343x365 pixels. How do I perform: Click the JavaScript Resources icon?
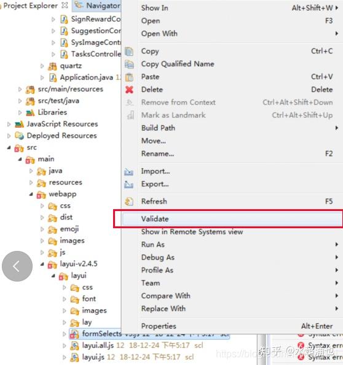pyautogui.click(x=20, y=125)
